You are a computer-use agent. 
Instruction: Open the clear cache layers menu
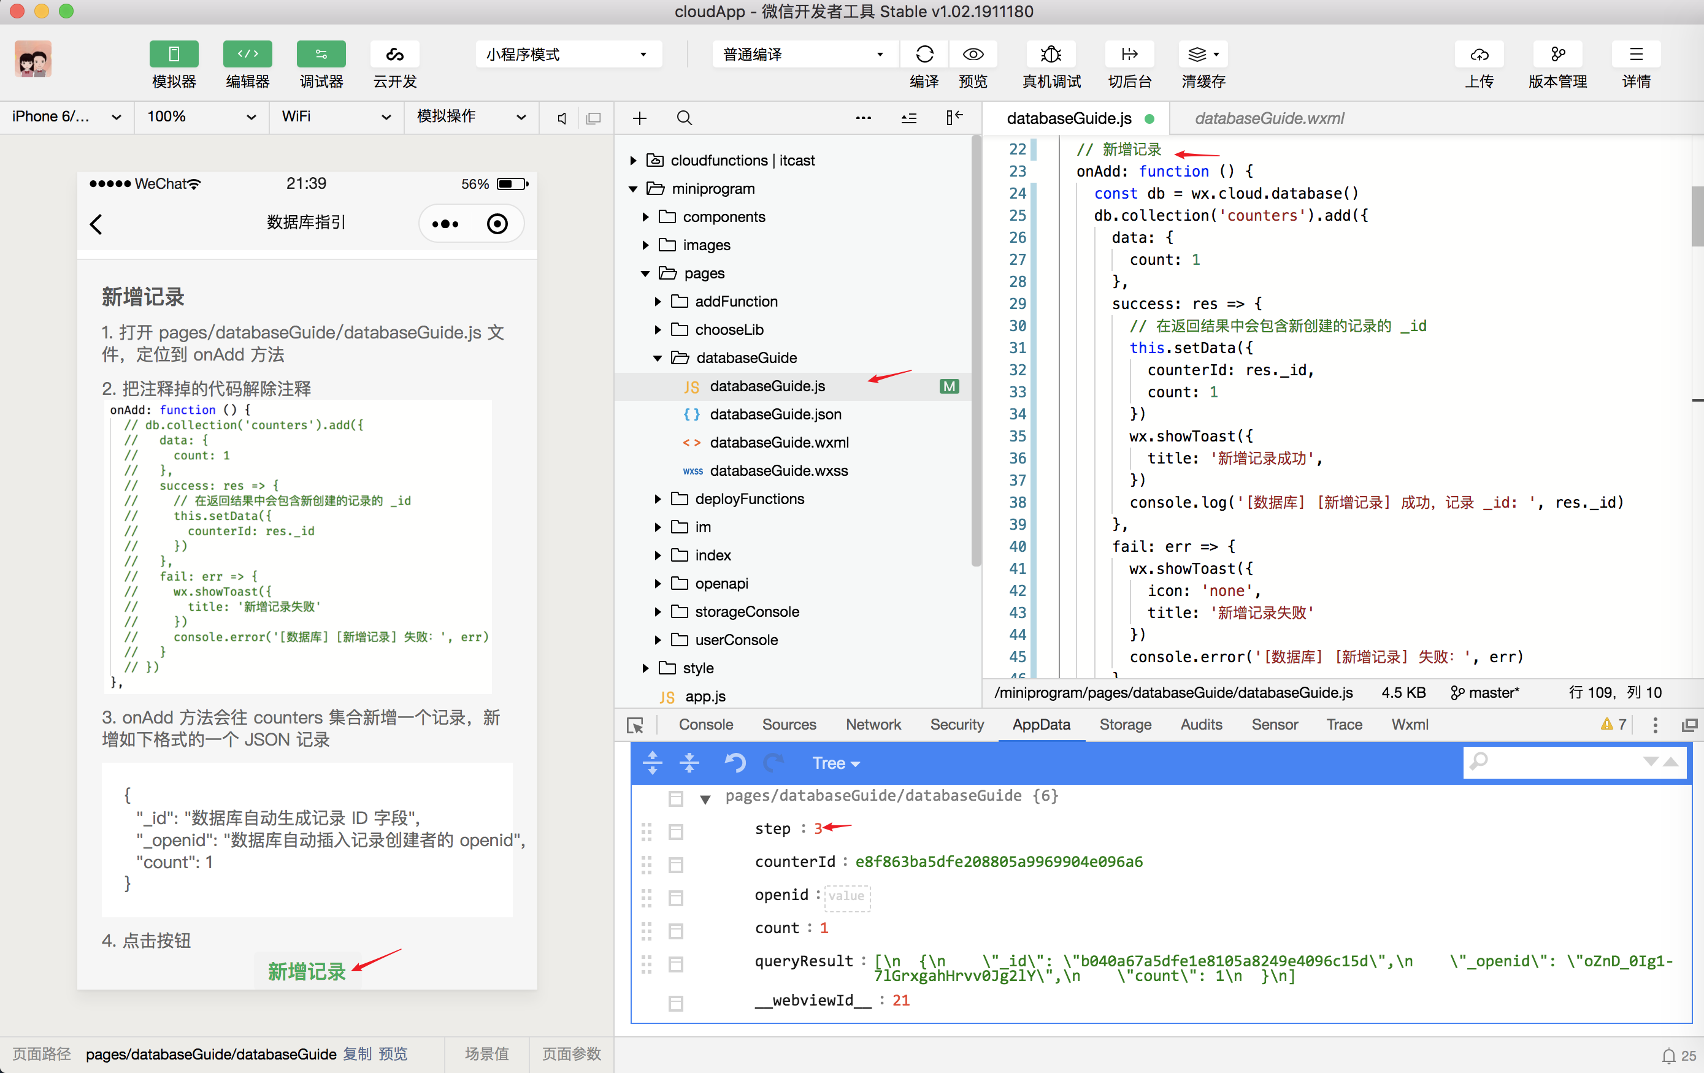[1203, 55]
